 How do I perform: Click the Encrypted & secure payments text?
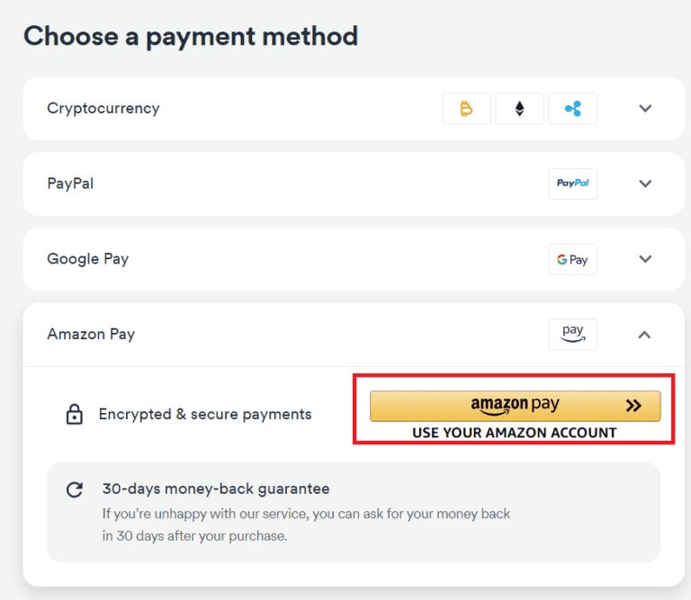[x=205, y=415]
